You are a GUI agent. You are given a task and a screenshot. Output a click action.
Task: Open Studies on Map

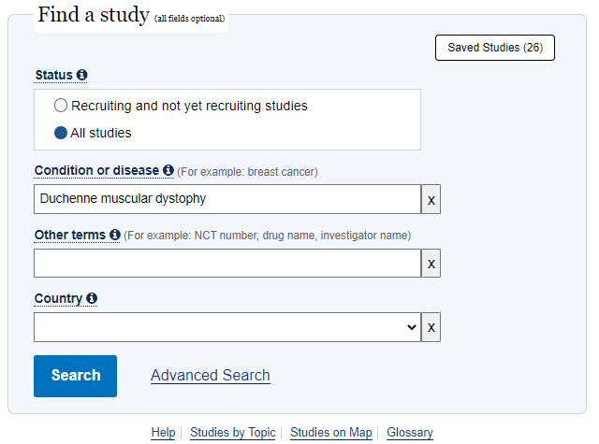[331, 433]
